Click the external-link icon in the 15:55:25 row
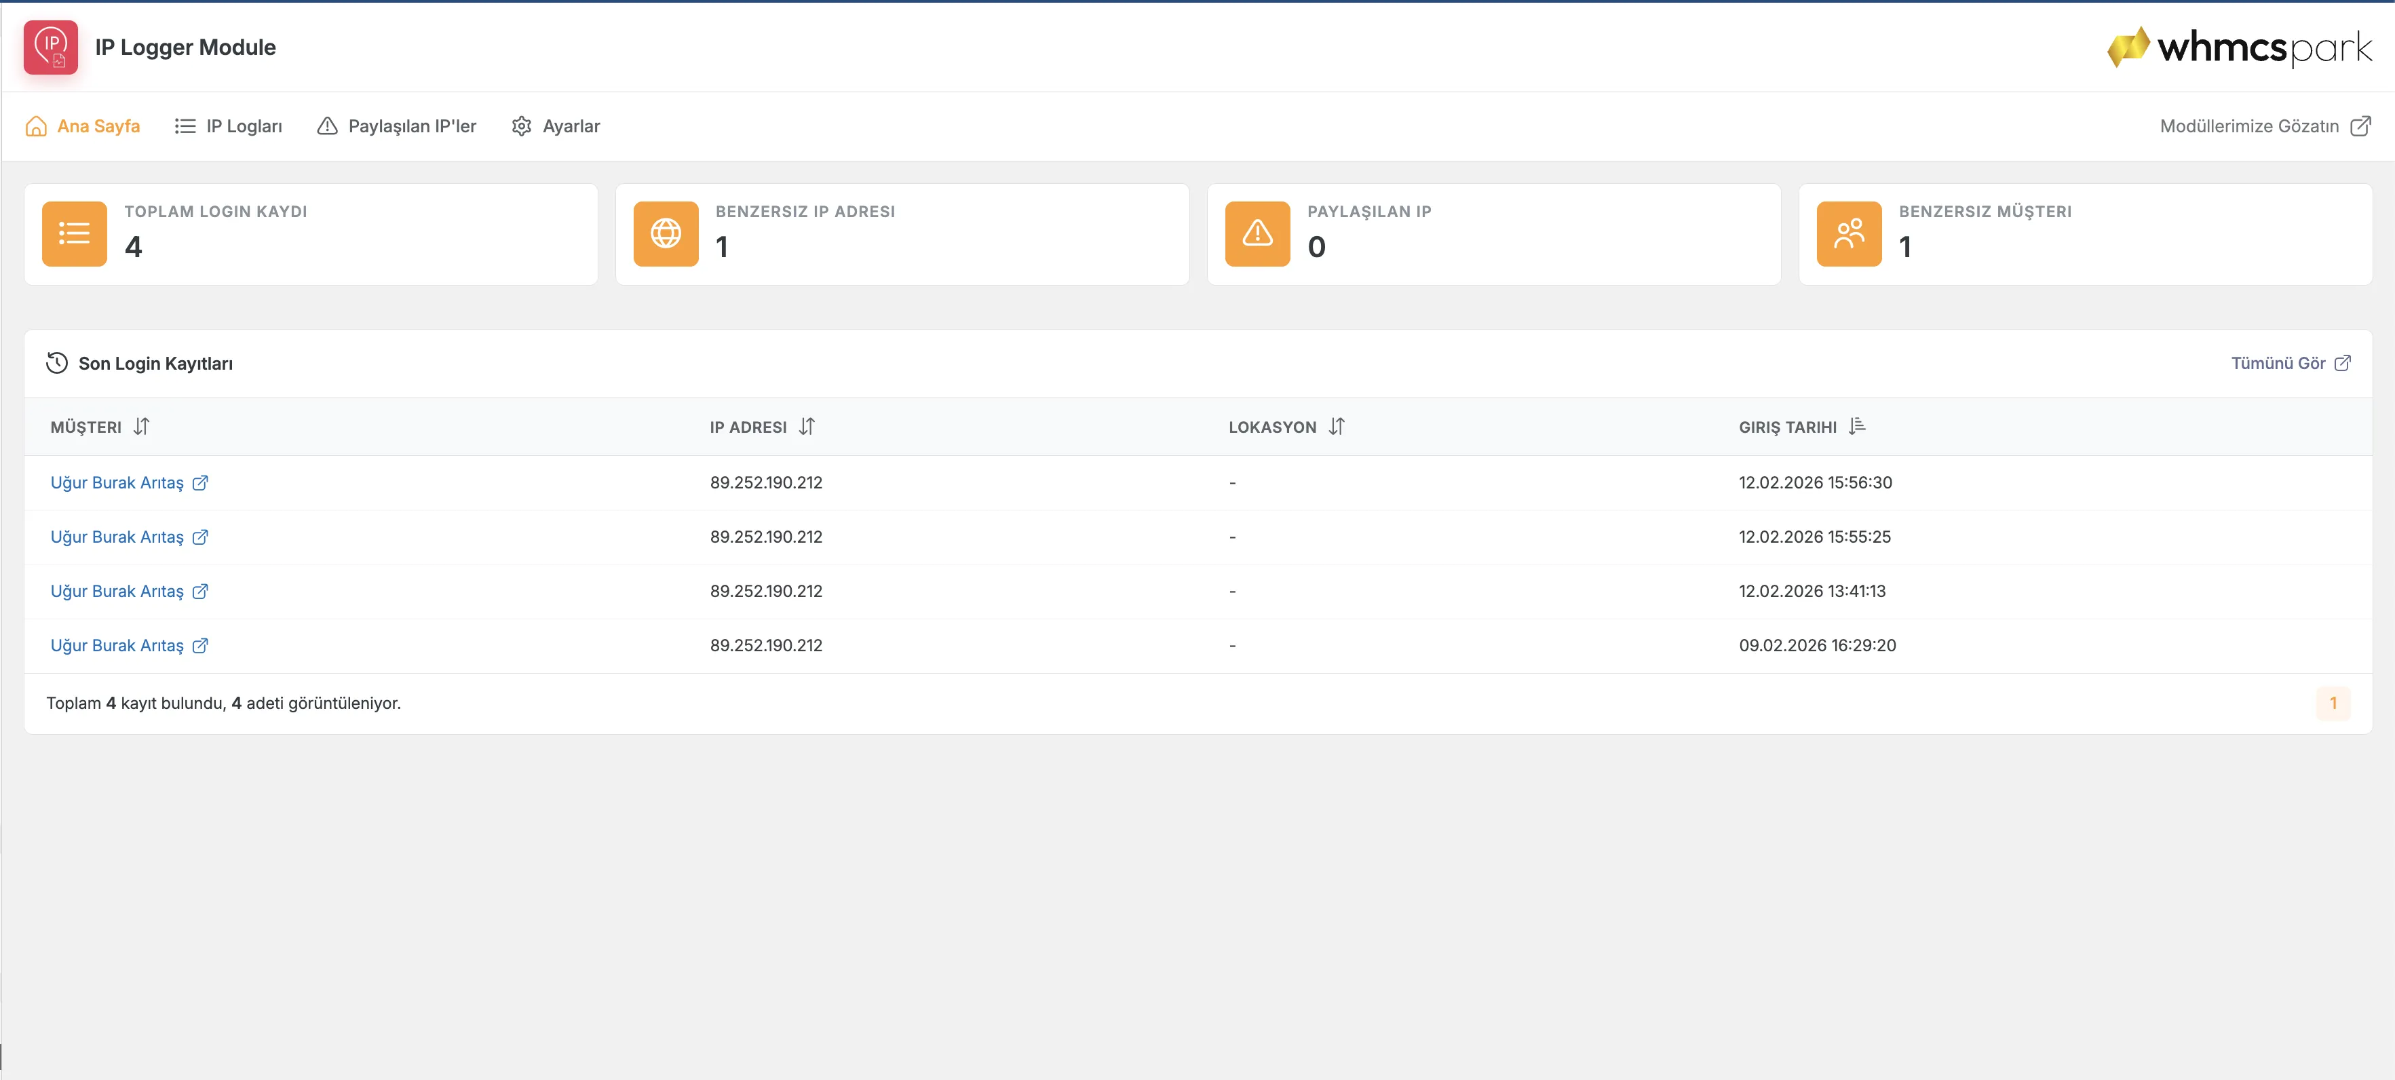 (x=200, y=537)
